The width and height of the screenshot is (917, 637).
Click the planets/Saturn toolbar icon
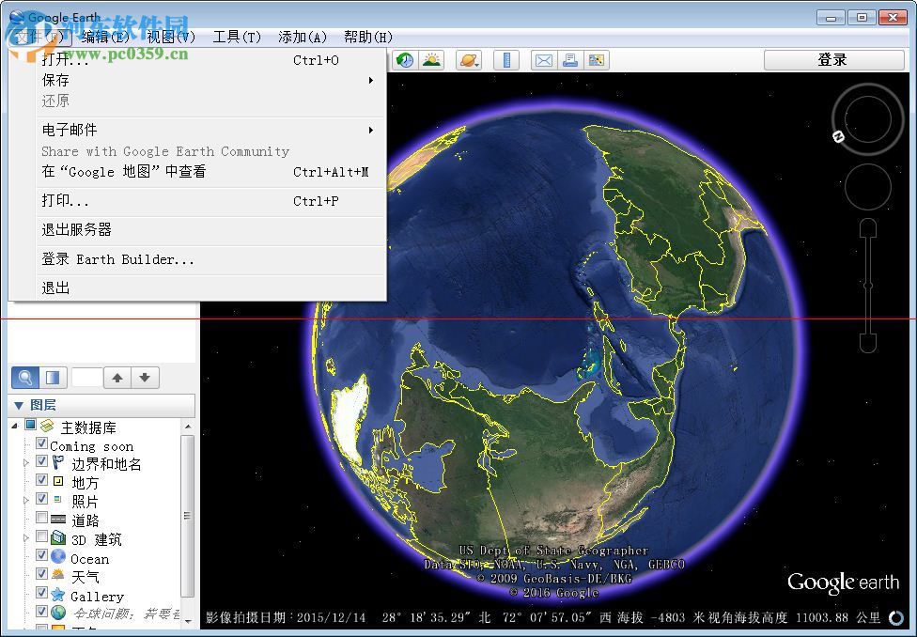pyautogui.click(x=468, y=59)
